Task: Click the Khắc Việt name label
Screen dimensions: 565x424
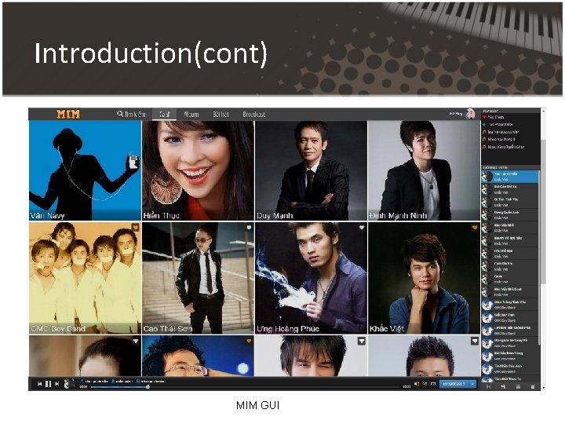Action: 386,329
